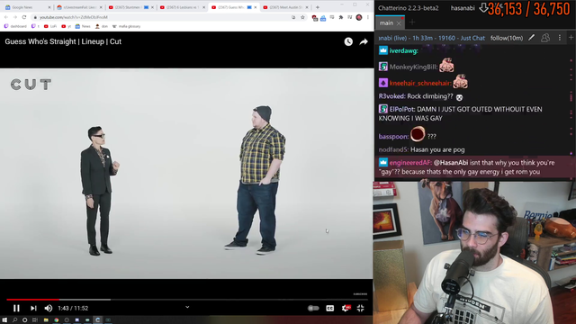The width and height of the screenshot is (576, 324).
Task: Exit fullscreen mode in player
Action: click(360, 308)
